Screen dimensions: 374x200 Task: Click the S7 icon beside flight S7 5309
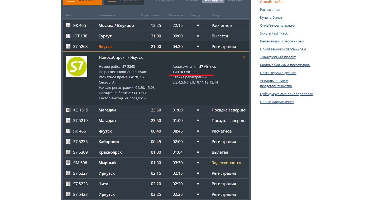68,152
